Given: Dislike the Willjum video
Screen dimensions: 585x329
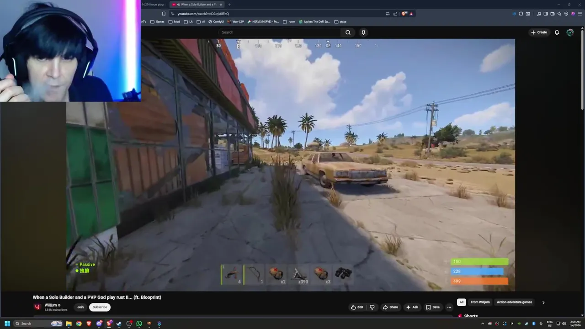Looking at the screenshot, I should [372, 307].
